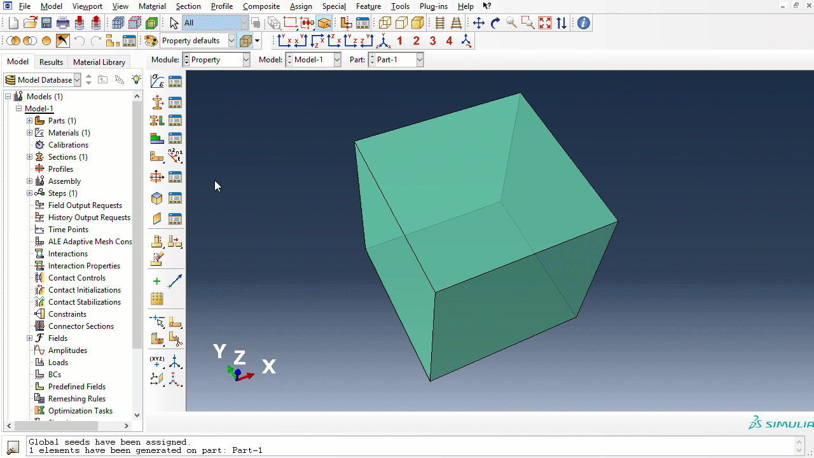Open the Viewport menu
The height and width of the screenshot is (458, 814).
point(87,6)
